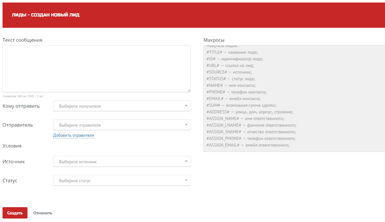385x222 pixels.
Task: Click the Источник label
Action: click(14, 162)
